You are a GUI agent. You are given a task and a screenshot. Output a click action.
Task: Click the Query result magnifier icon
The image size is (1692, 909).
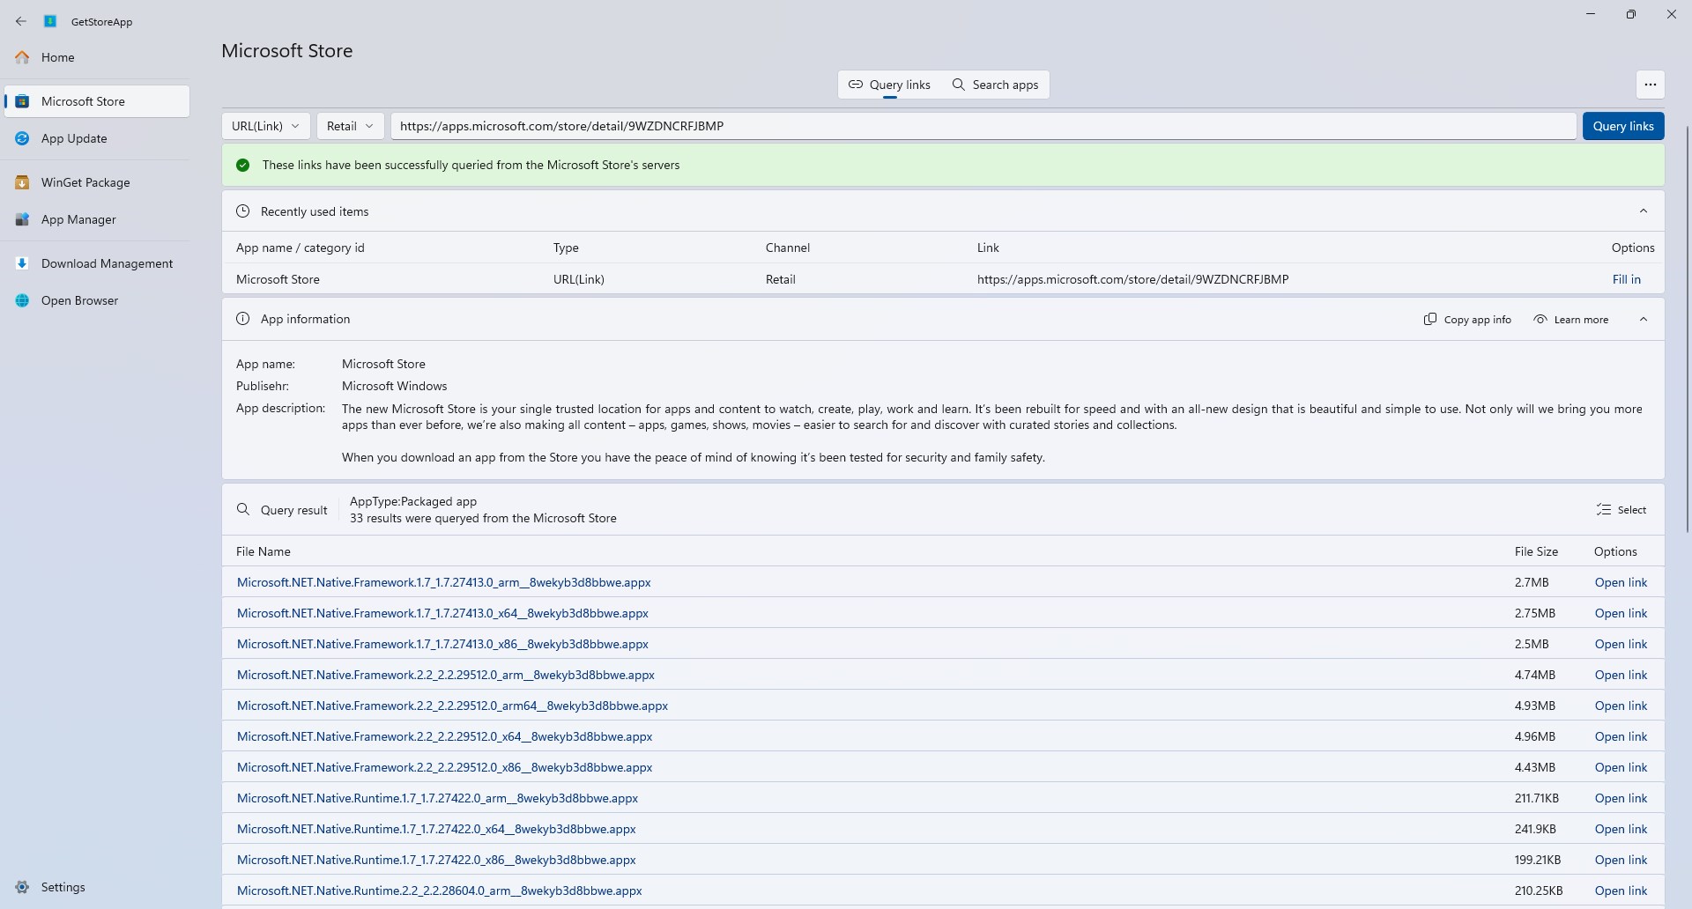(243, 509)
